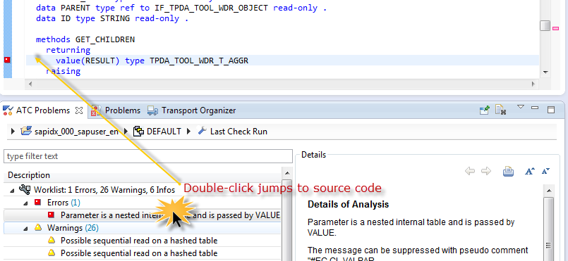The height and width of the screenshot is (261, 568).
Task: Expand breadcrumb arrow before Last Check Run
Action: (188, 132)
